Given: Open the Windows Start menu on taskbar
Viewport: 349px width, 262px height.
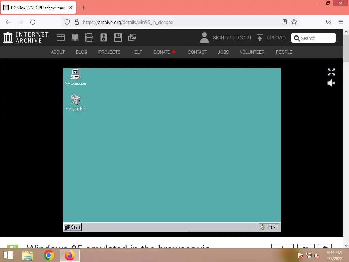Looking at the screenshot, I should tap(8, 255).
